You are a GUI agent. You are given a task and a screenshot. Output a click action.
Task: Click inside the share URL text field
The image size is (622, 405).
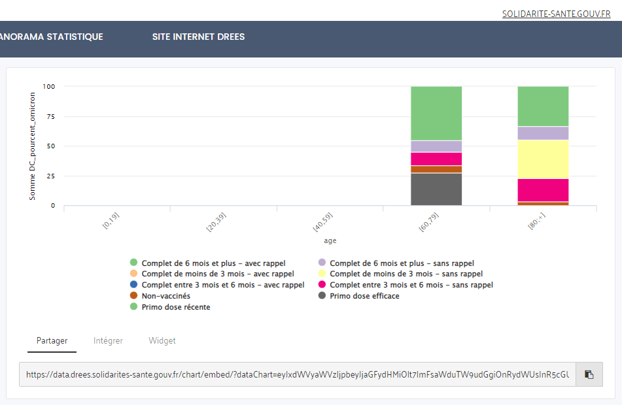tap(298, 375)
